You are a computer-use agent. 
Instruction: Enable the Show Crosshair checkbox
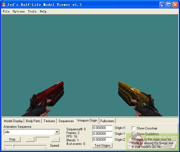click(x=133, y=128)
